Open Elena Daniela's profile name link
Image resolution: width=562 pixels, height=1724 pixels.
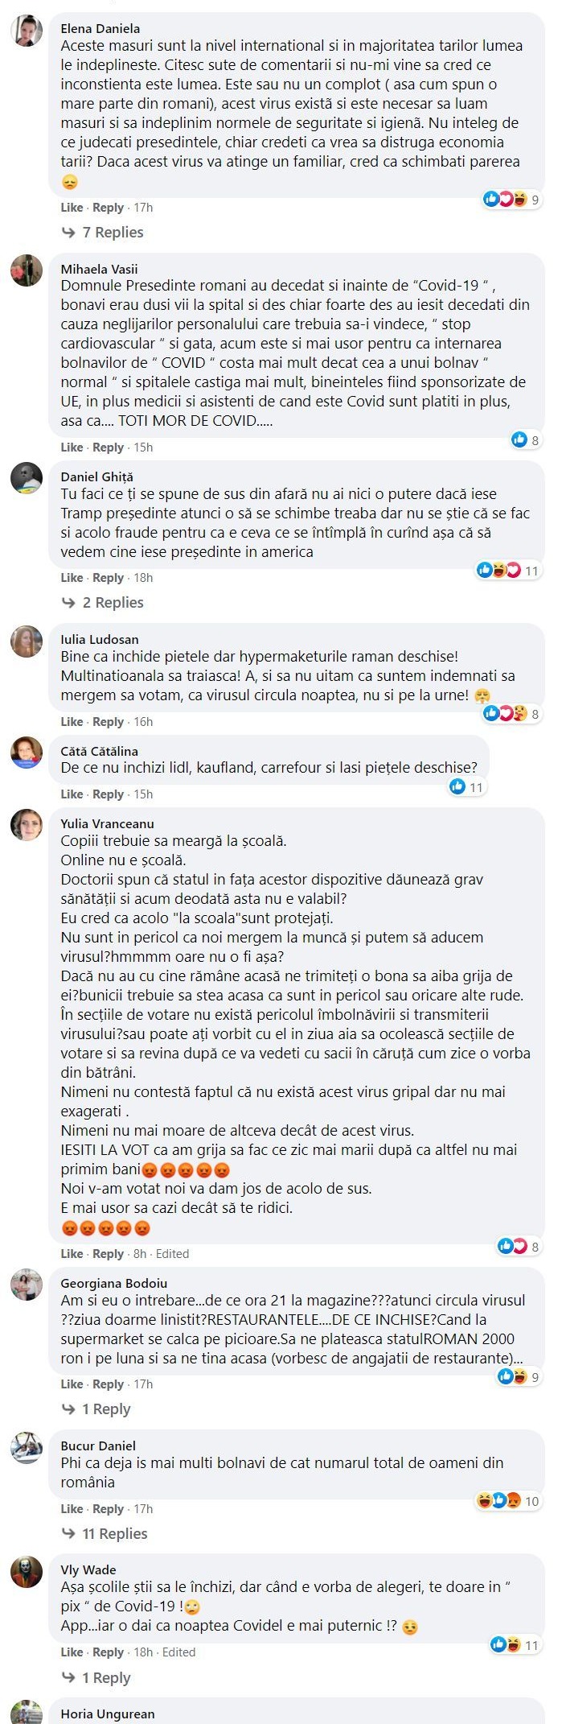click(101, 28)
